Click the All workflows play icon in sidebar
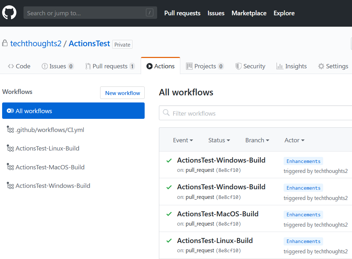Screen dimensions: 352x259 (x=10, y=111)
